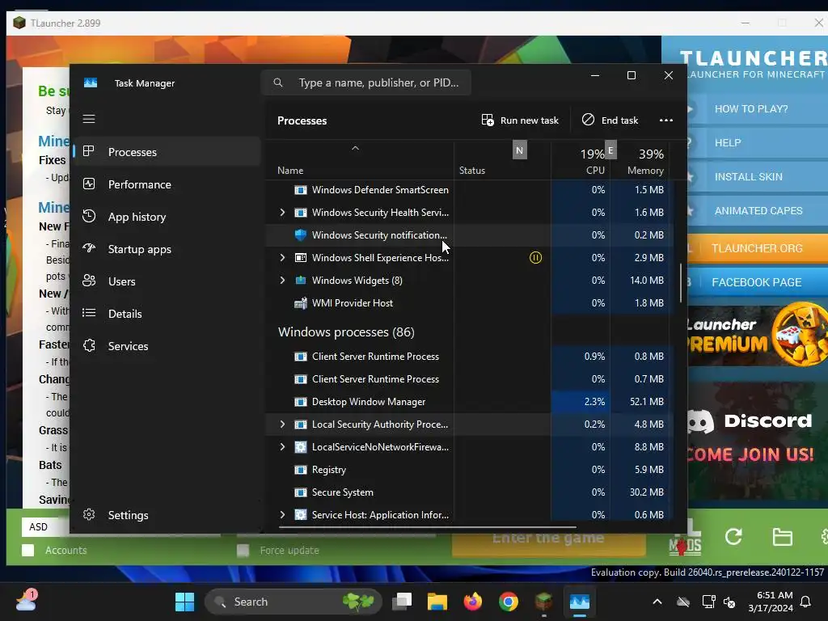Select the 0.9% CPU Client Server Runtime Process

(x=470, y=357)
